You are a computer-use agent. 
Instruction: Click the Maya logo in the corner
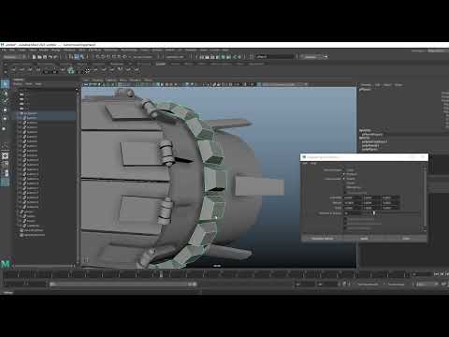tap(6, 264)
